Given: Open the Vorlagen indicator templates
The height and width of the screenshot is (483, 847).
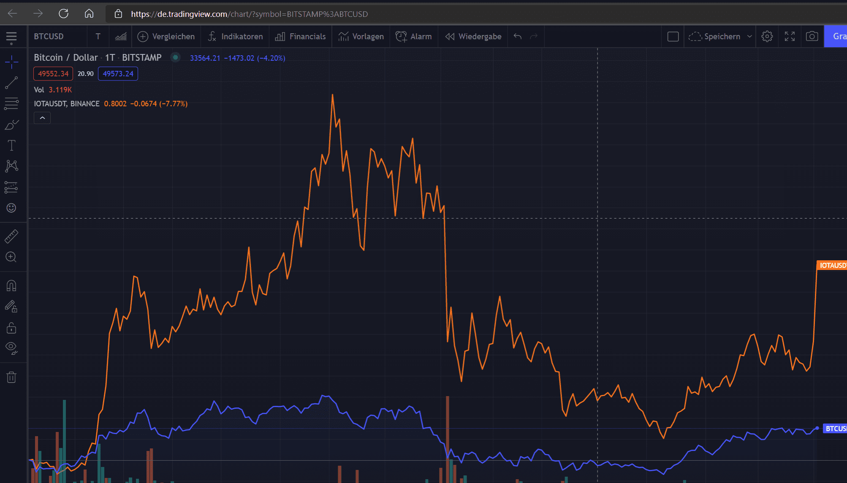Looking at the screenshot, I should click(x=361, y=36).
